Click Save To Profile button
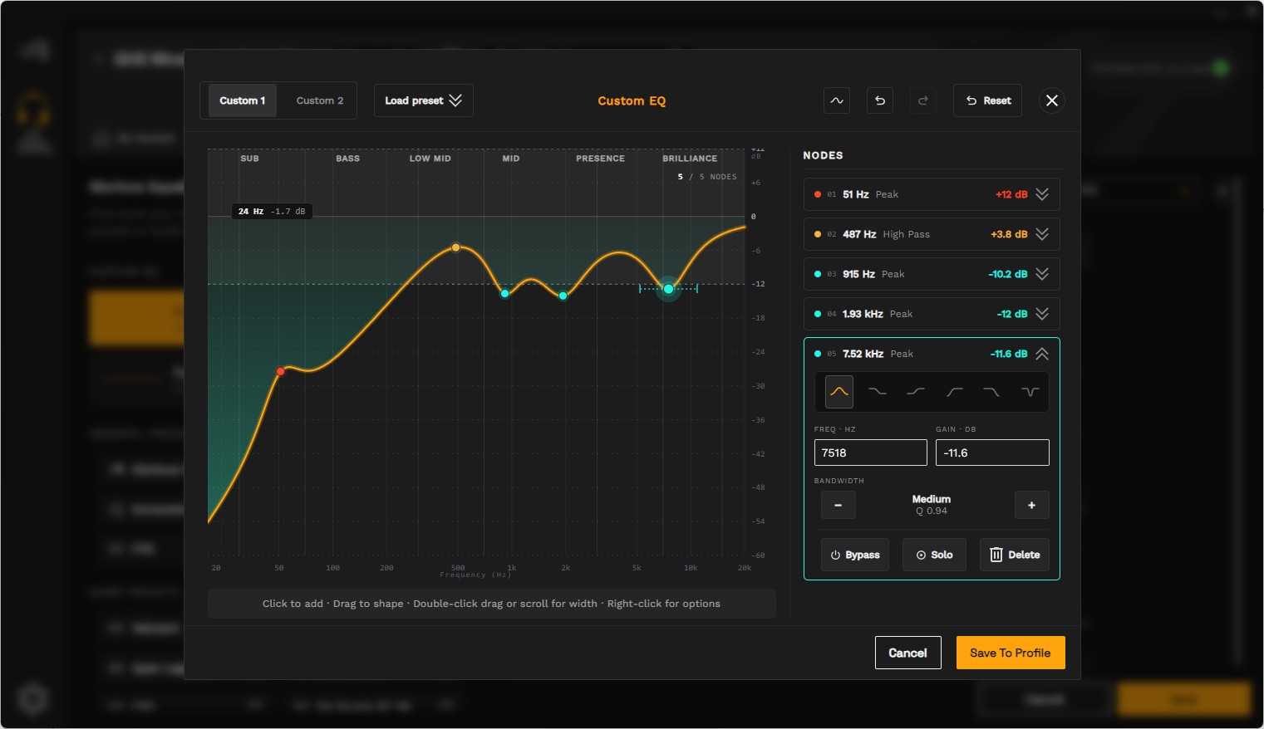 [1011, 653]
